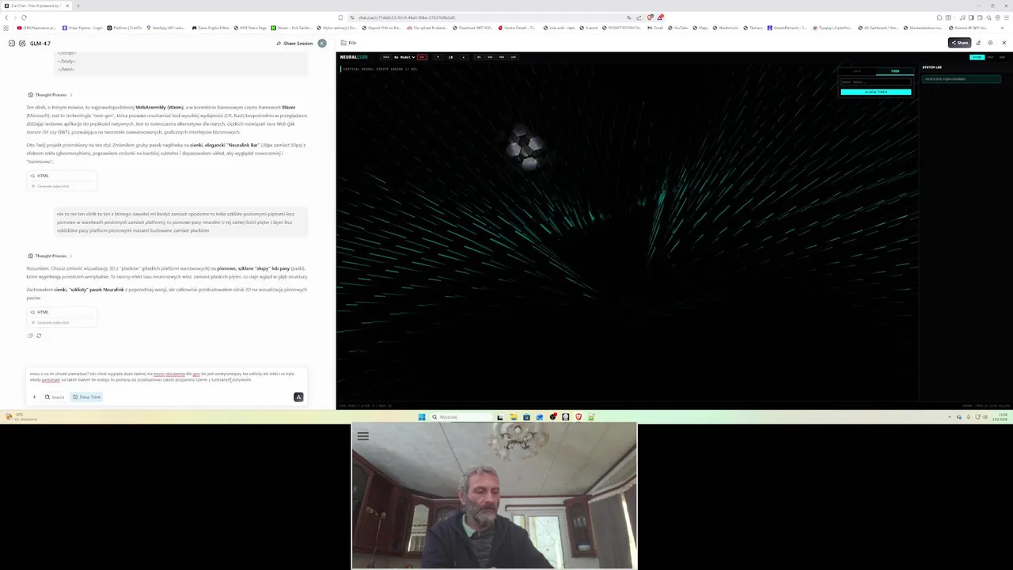Open the No Model dropdown in NeuralCore
Screen dimensions: 1013x570
click(404, 57)
